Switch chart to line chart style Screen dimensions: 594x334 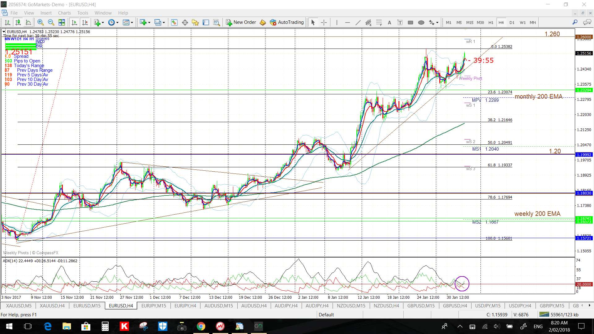tap(28, 22)
